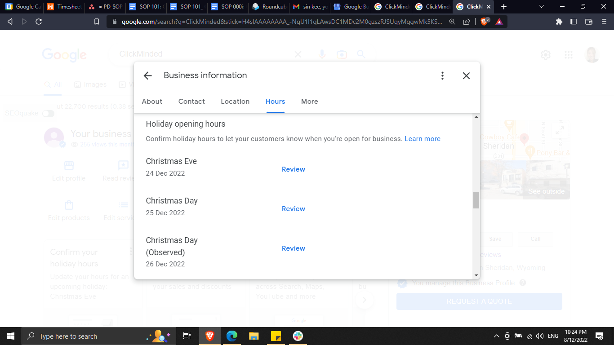
Task: Open the Location tab
Action: coord(235,102)
